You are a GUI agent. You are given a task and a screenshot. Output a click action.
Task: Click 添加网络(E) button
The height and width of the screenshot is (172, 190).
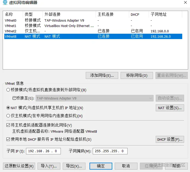[x=102, y=75]
